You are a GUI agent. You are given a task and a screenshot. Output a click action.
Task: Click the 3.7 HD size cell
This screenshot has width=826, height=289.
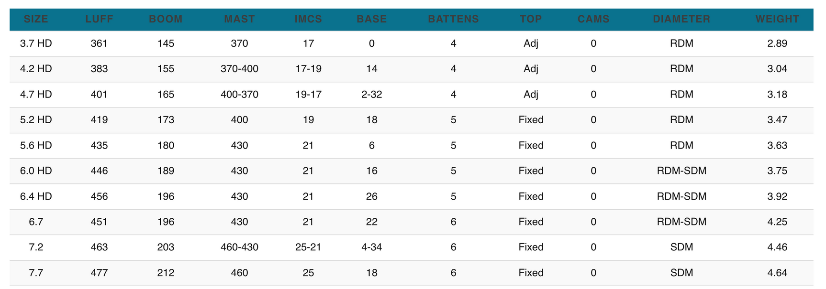click(x=36, y=43)
